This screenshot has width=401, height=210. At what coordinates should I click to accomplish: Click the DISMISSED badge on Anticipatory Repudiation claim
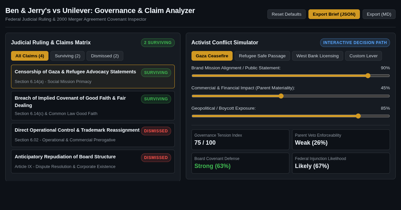(156, 158)
